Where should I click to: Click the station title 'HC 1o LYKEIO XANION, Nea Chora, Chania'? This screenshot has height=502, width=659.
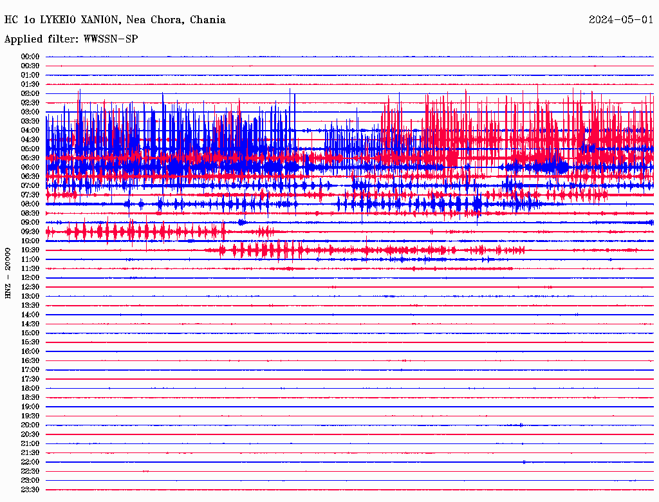click(115, 20)
